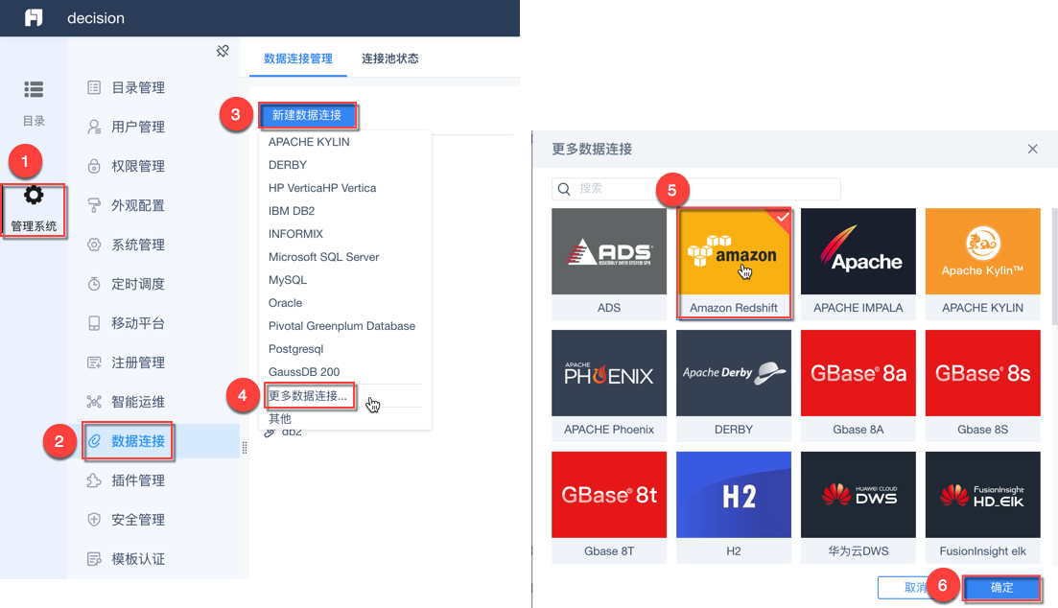Click the 移动平台 phone icon
The image size is (1058, 608).
pyautogui.click(x=94, y=323)
